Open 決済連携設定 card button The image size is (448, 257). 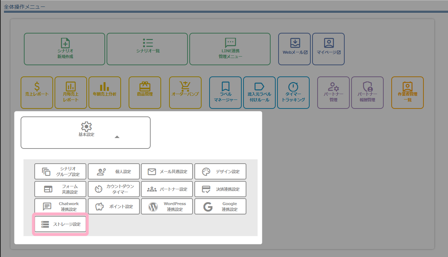220,189
